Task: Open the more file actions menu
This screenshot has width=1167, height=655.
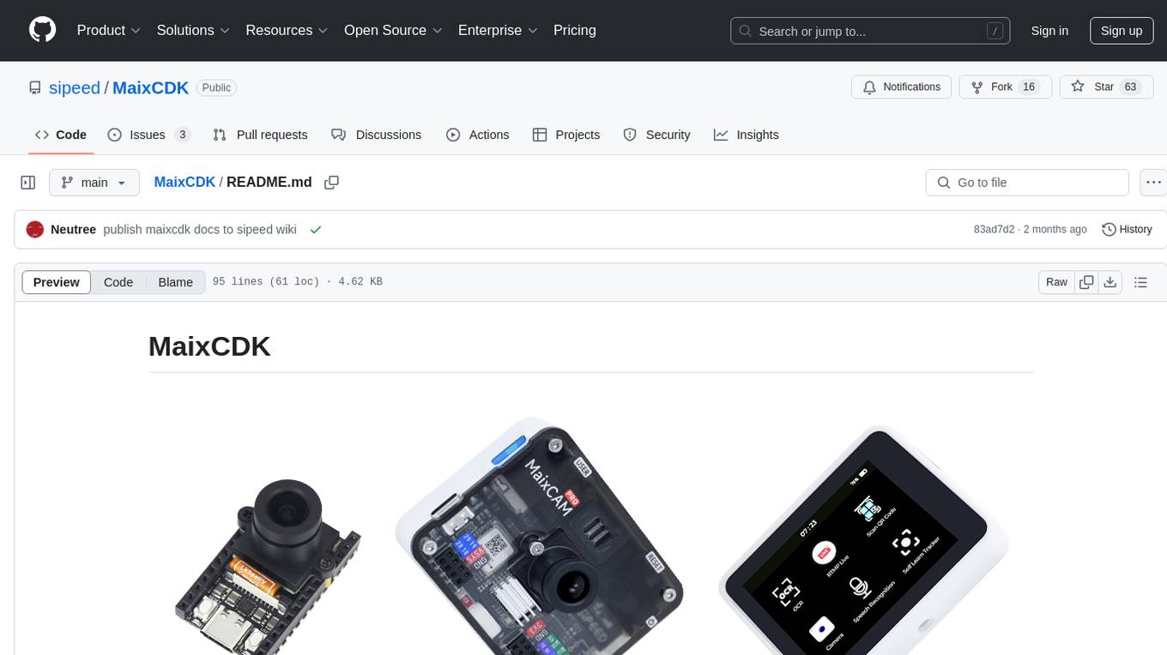Action: (x=1154, y=183)
